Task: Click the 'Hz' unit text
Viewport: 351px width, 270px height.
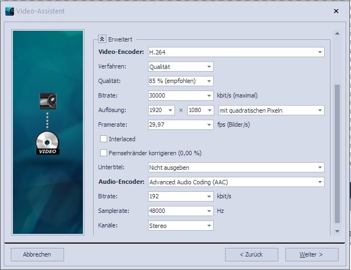Action: pos(220,211)
